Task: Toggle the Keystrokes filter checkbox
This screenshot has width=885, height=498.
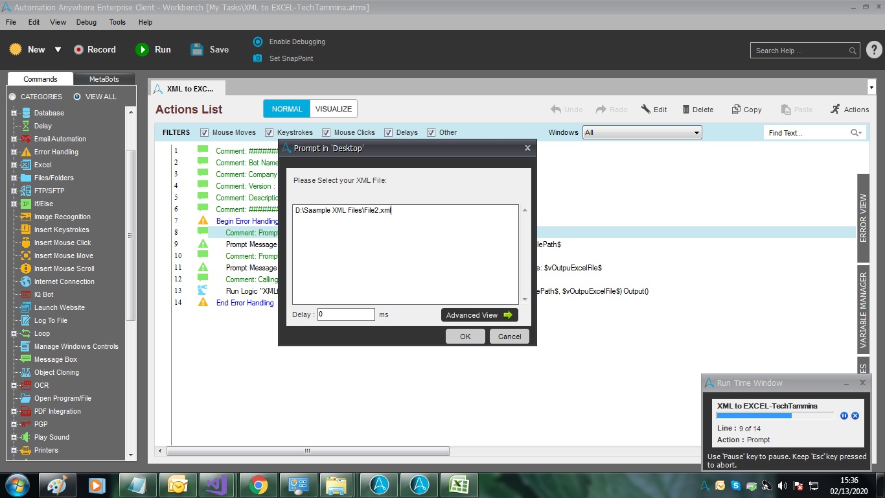Action: tap(270, 132)
